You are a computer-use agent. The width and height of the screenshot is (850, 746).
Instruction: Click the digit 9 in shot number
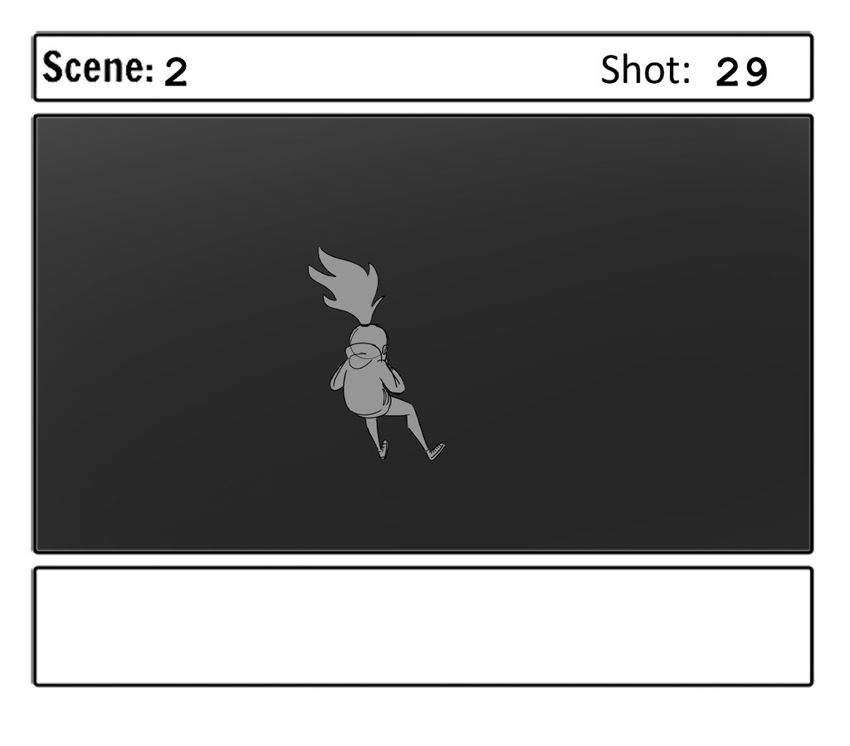(755, 72)
